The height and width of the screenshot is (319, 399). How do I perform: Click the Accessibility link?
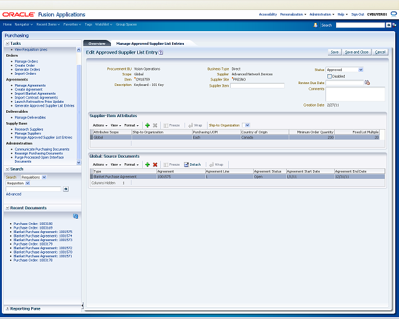[x=267, y=14]
